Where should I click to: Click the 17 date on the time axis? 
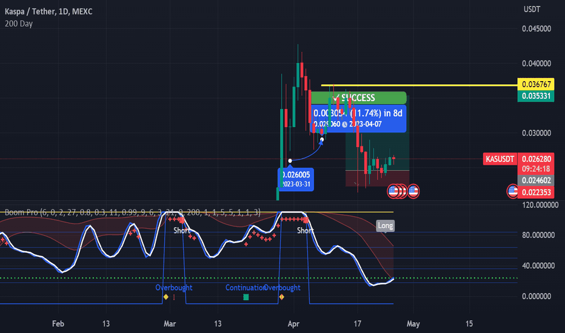(357, 324)
